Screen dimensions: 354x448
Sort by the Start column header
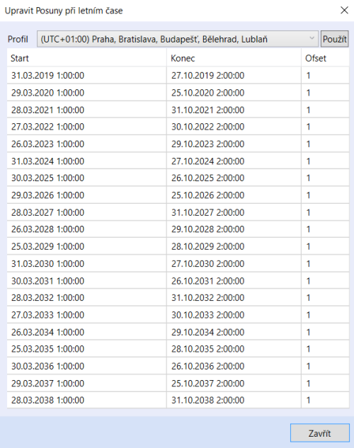click(x=86, y=58)
